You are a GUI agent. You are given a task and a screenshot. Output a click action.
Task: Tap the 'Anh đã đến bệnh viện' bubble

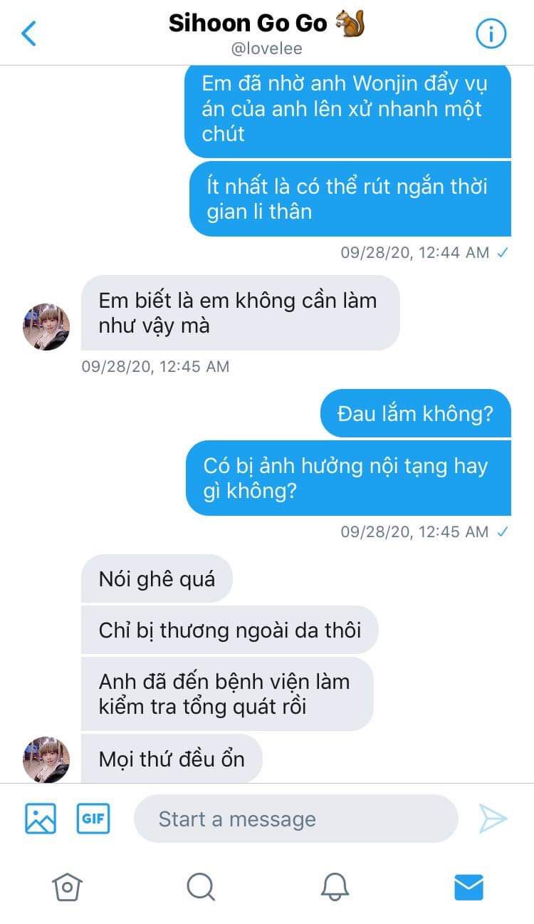pyautogui.click(x=227, y=694)
